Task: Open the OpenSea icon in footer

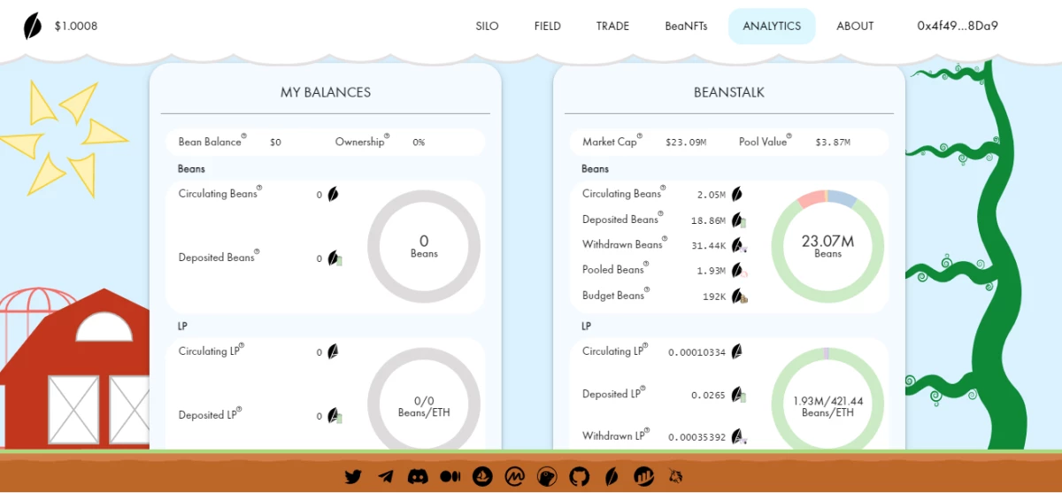Action: coord(482,477)
